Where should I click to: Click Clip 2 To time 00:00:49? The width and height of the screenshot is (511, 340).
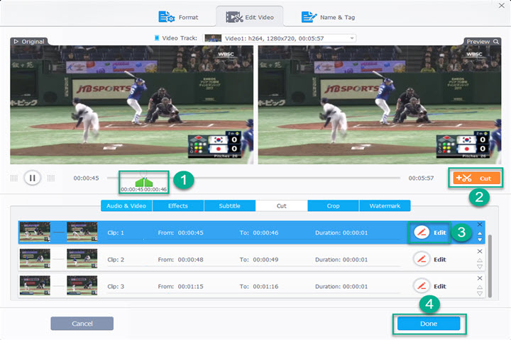point(265,260)
